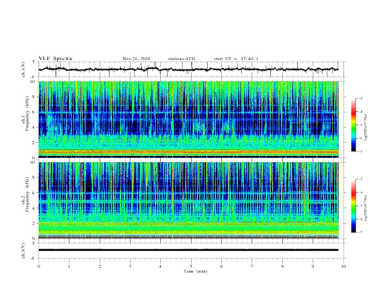Click the ch.2 color scale log(PSD) unit label
Image resolution: width=387 pixels, height=299 pixels.
tap(366, 208)
